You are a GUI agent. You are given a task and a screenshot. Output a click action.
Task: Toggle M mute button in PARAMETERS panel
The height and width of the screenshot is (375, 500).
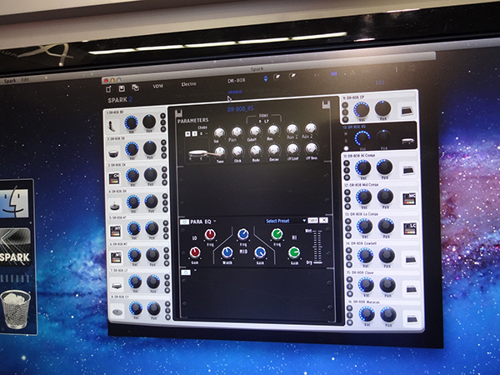[x=187, y=134]
